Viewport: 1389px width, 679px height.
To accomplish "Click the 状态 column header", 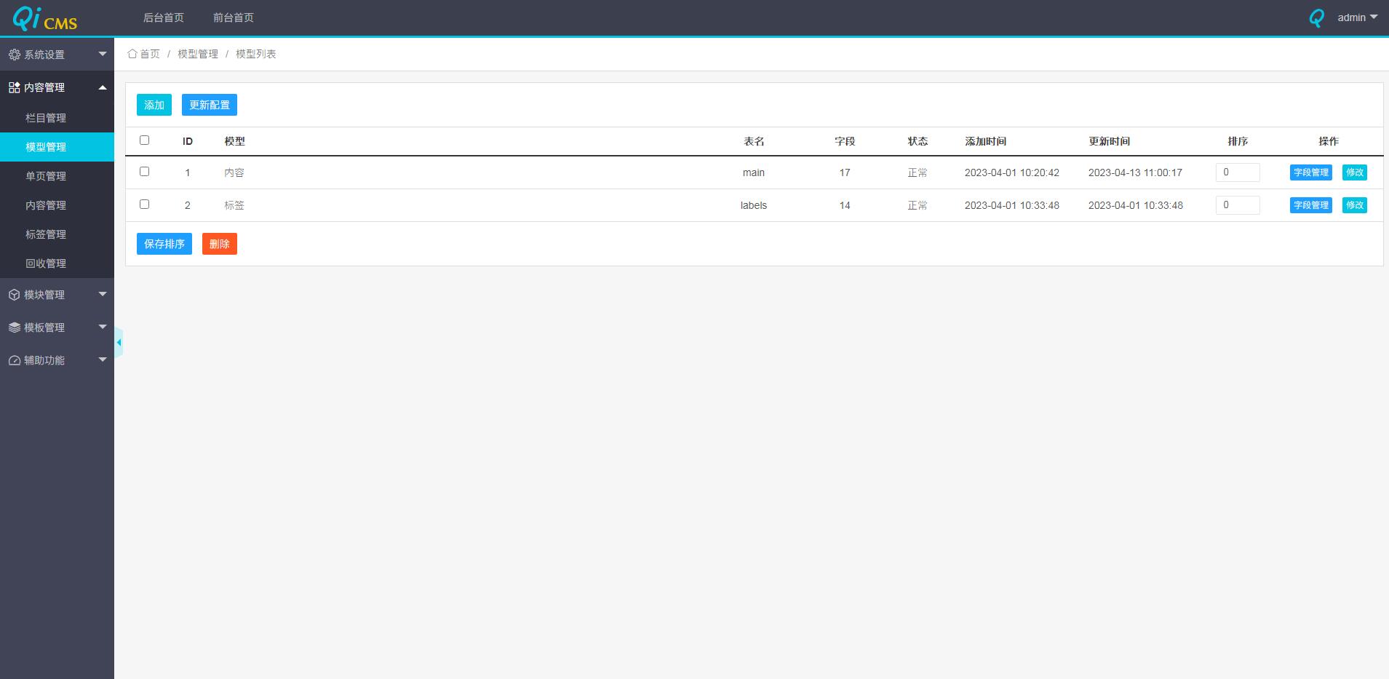I will coord(918,141).
